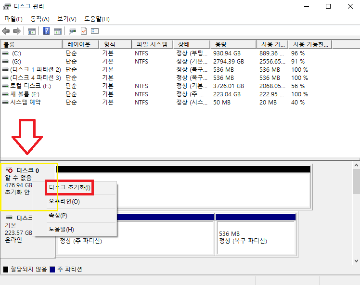Click the 56 % free cell

click(x=298, y=86)
